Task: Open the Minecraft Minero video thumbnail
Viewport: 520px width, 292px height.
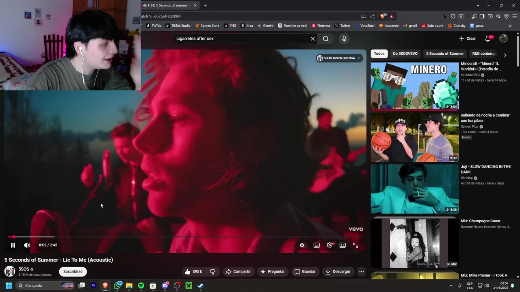Action: (414, 86)
